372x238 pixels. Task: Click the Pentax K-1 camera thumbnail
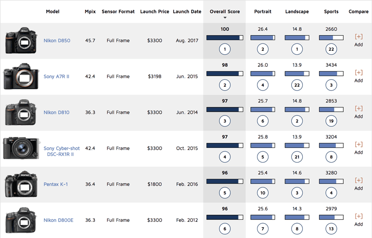[x=19, y=184]
